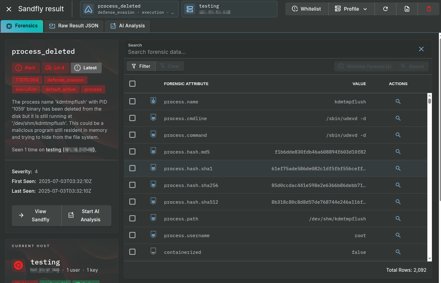Select all forensic rows checkbox in header
The width and height of the screenshot is (441, 283).
[132, 84]
